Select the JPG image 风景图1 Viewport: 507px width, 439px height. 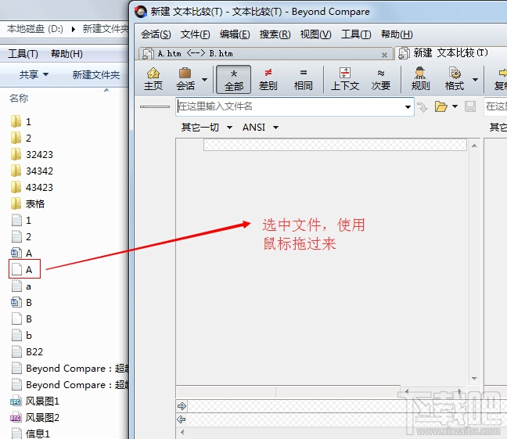pyautogui.click(x=34, y=401)
